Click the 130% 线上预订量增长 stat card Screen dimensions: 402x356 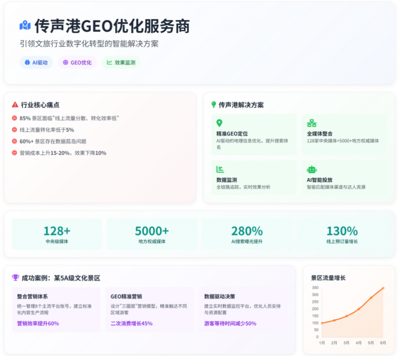click(342, 234)
